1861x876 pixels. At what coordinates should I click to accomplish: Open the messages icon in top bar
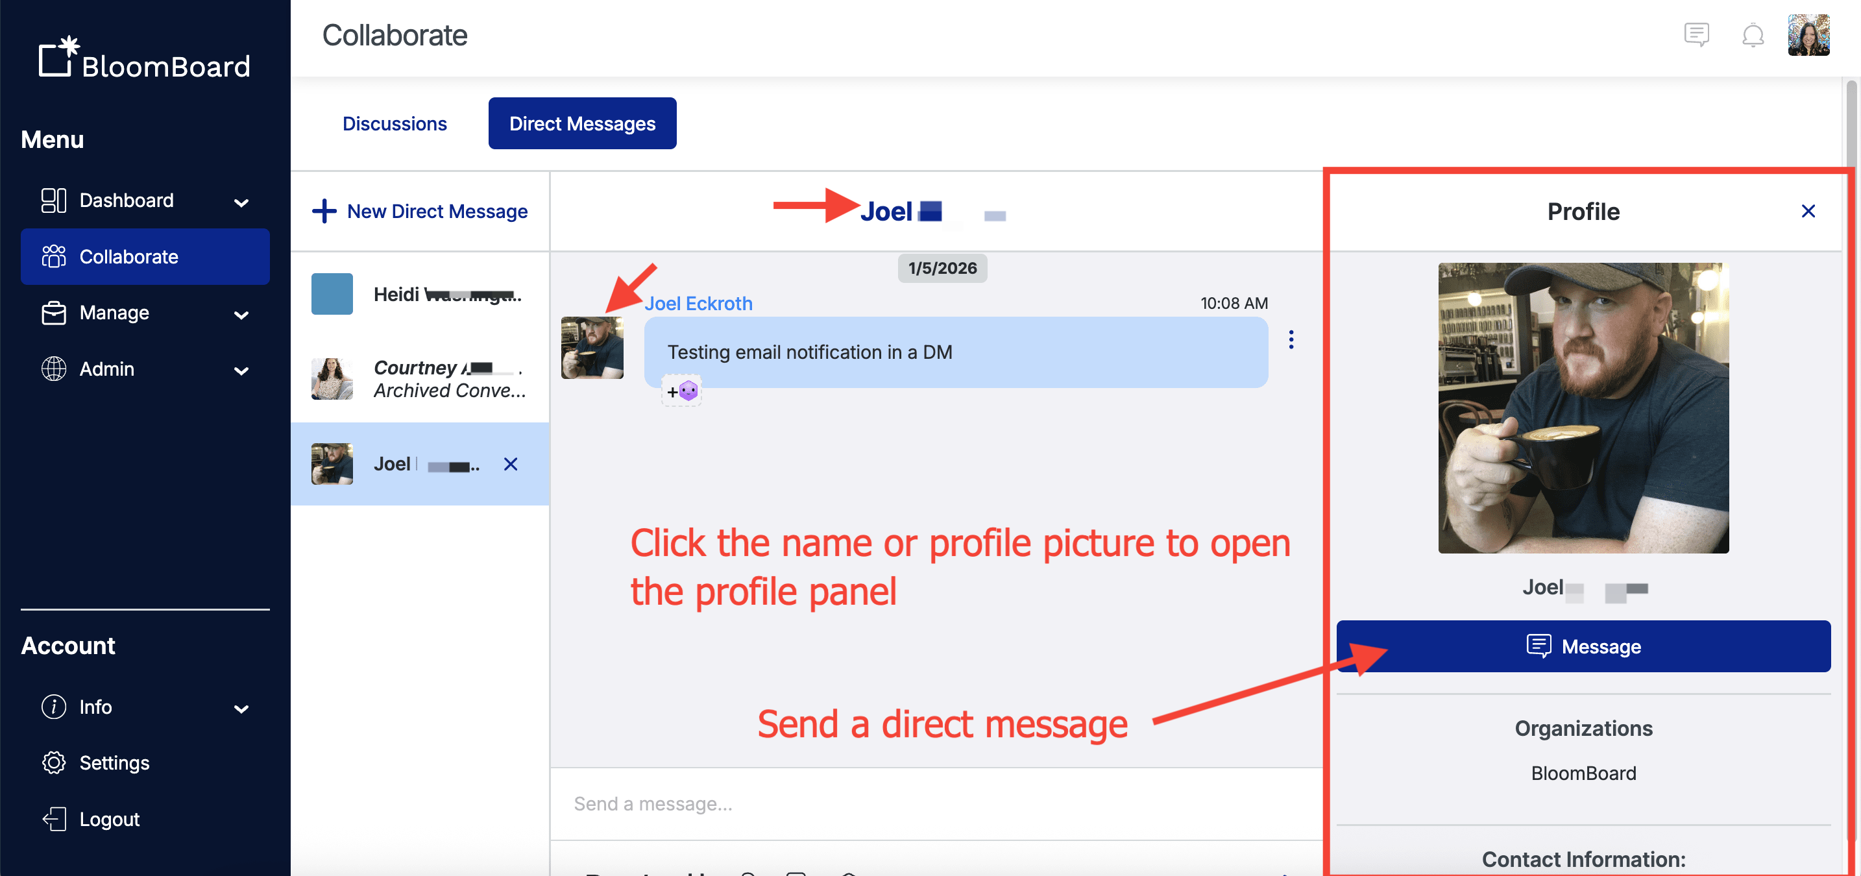pos(1696,34)
